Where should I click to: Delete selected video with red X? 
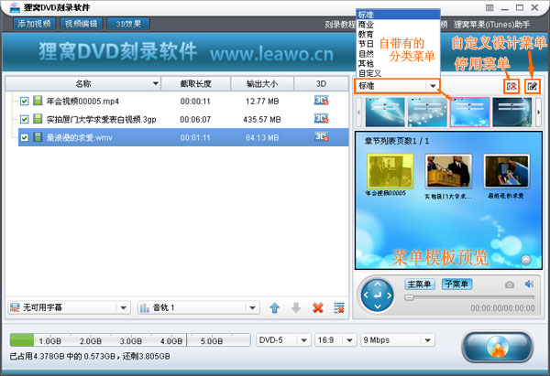tap(318, 308)
